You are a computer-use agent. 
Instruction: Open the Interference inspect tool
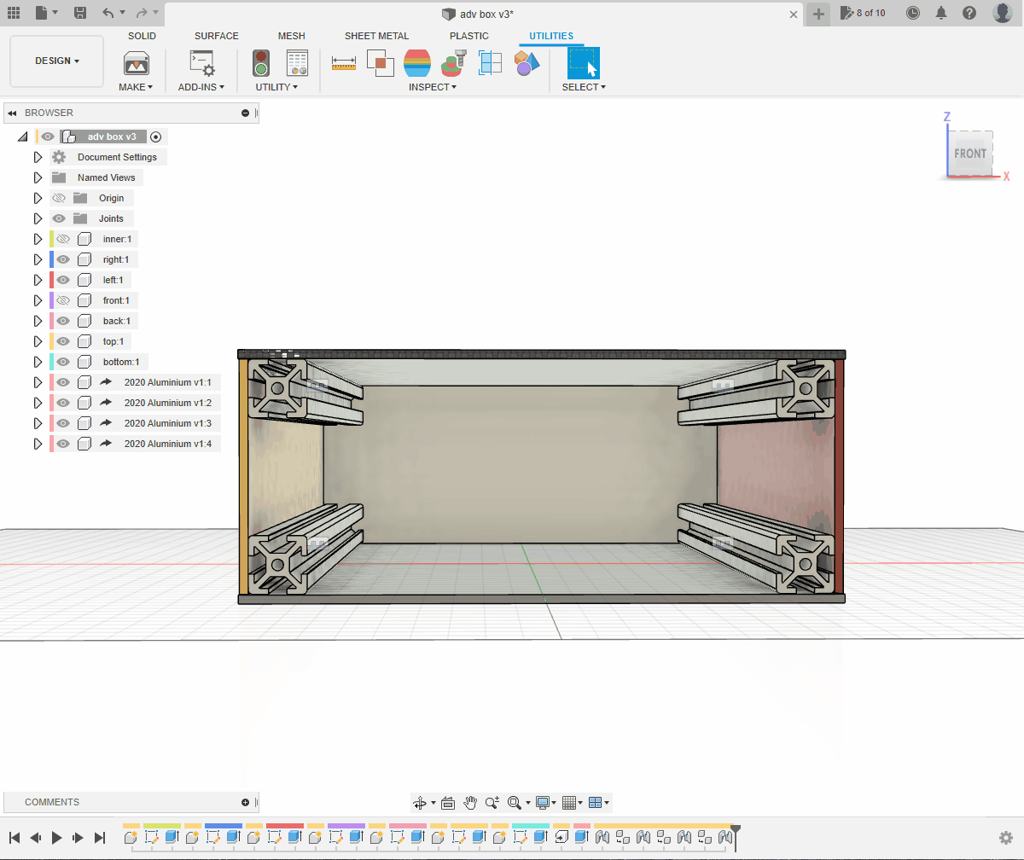(x=380, y=62)
